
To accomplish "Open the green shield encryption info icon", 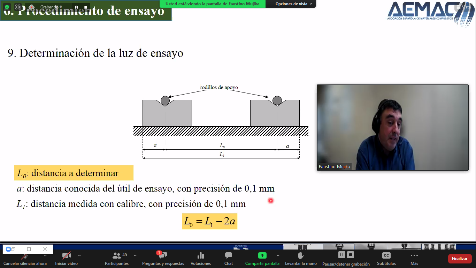I will [x=7, y=7].
